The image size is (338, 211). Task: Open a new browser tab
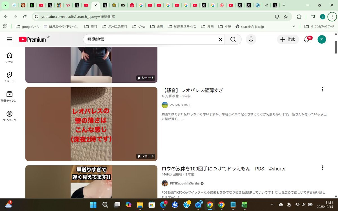click(284, 5)
